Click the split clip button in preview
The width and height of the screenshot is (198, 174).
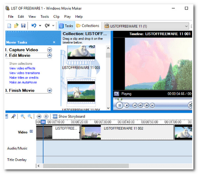coord(190,105)
